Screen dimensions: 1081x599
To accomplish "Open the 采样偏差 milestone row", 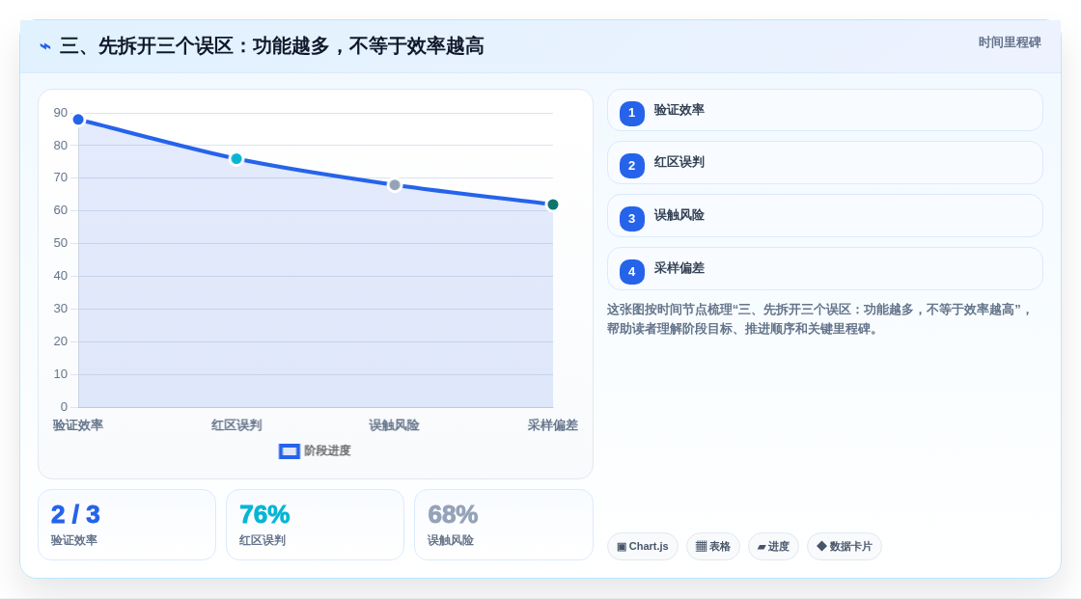I will pos(824,269).
